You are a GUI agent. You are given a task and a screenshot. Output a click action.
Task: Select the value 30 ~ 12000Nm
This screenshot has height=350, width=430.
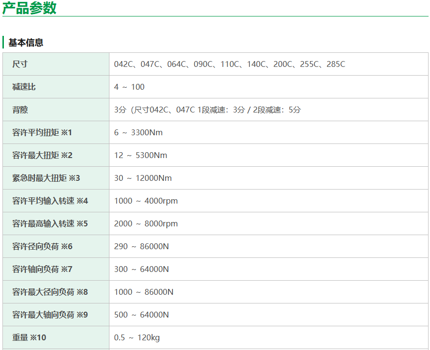point(143,178)
